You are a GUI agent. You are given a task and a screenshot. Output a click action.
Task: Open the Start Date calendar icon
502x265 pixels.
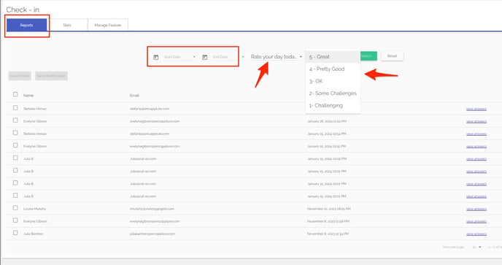tap(156, 58)
